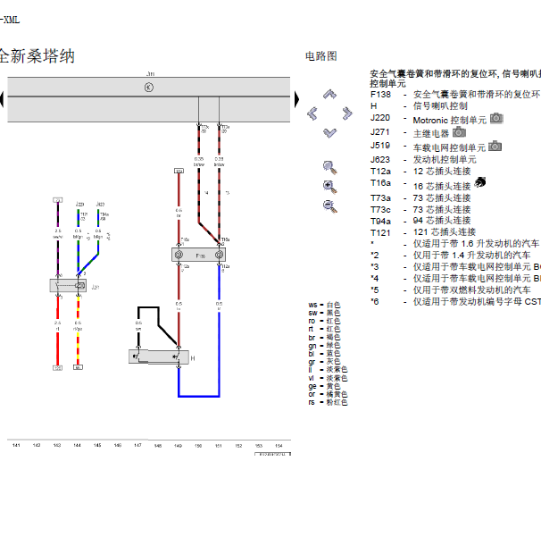Click the plug connector icon beside T16a
This screenshot has width=541, height=537.
(x=480, y=182)
